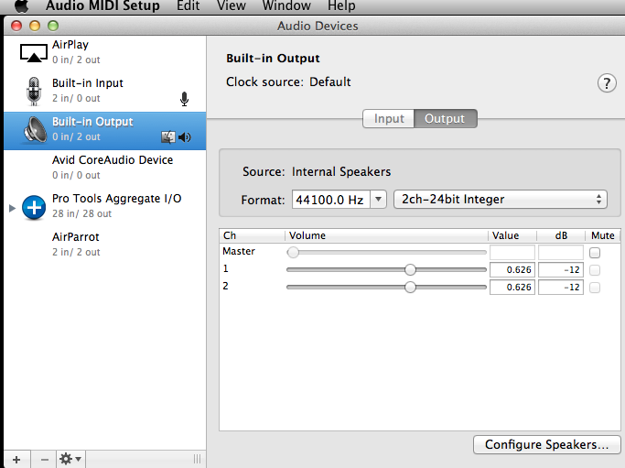
Task: Open the gear action menu
Action: click(x=70, y=459)
